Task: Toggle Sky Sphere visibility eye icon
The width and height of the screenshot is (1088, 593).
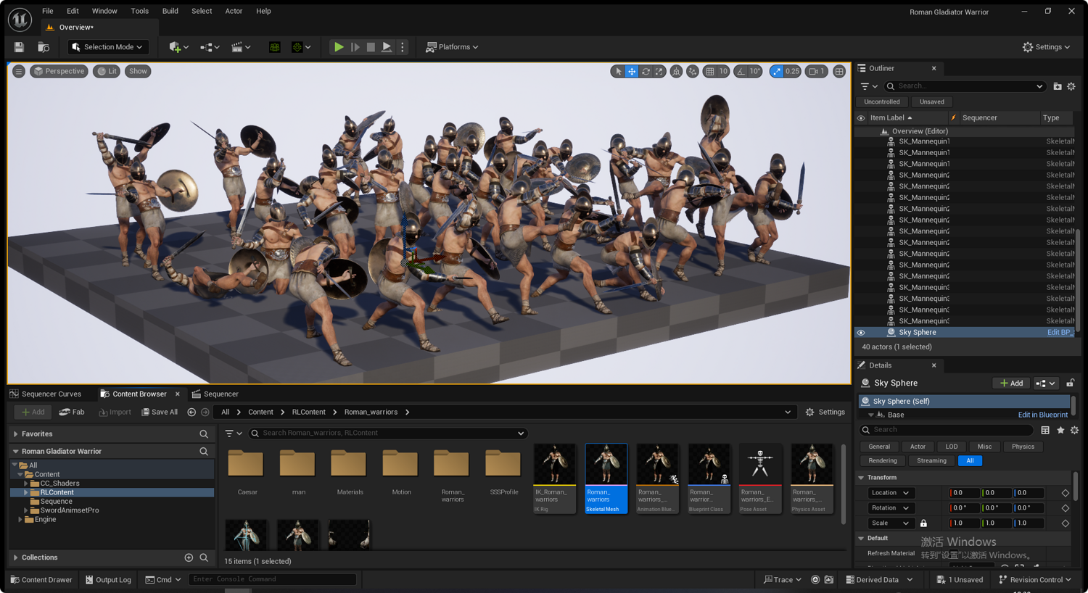Action: point(861,333)
